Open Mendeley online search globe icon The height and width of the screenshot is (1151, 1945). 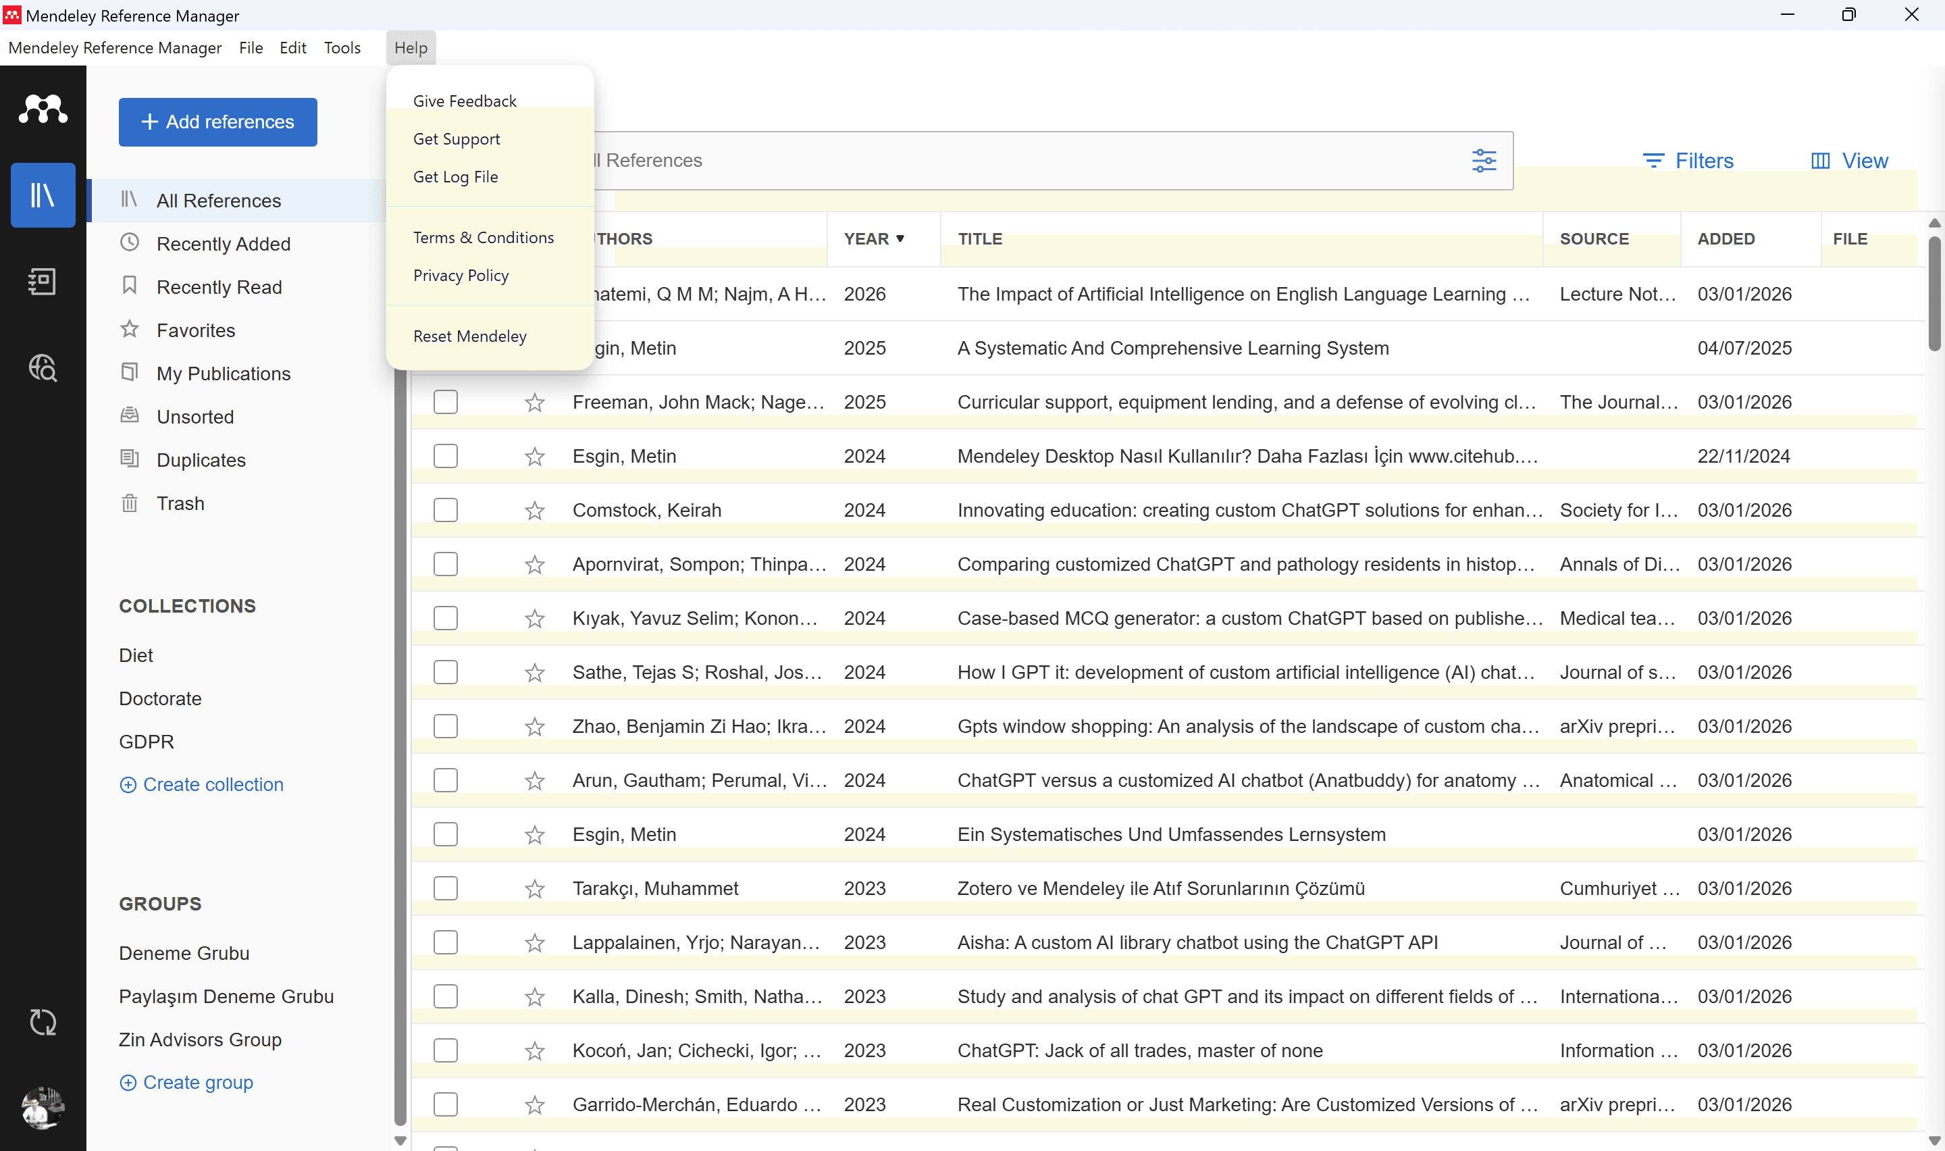(43, 367)
